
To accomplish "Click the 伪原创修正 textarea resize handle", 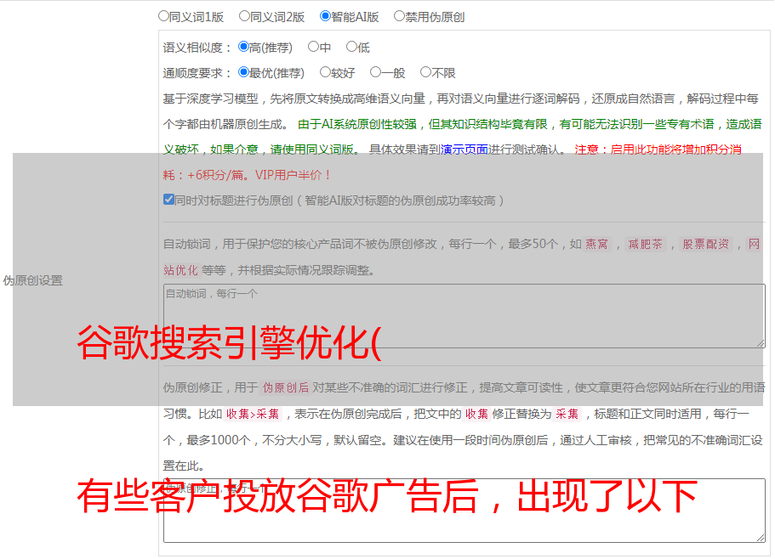I will click(761, 538).
